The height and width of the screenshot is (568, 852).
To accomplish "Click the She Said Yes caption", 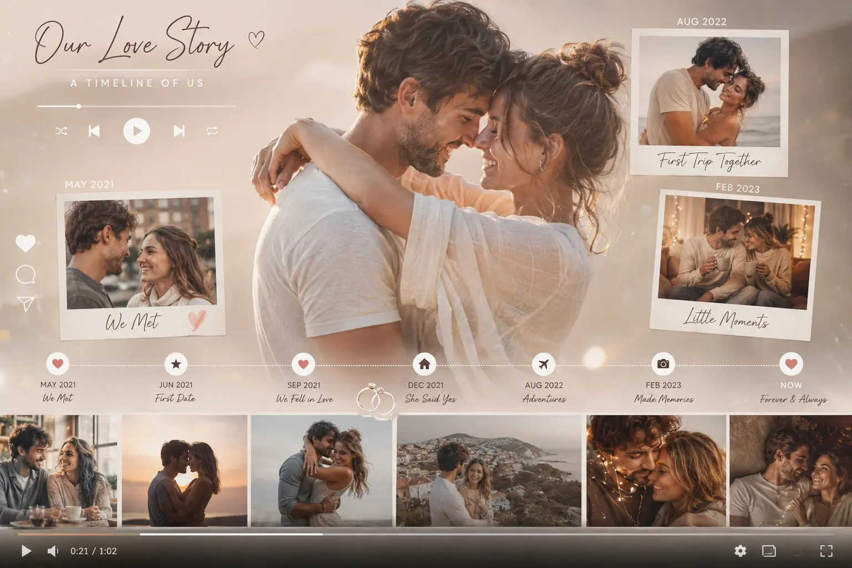I will pos(430,399).
